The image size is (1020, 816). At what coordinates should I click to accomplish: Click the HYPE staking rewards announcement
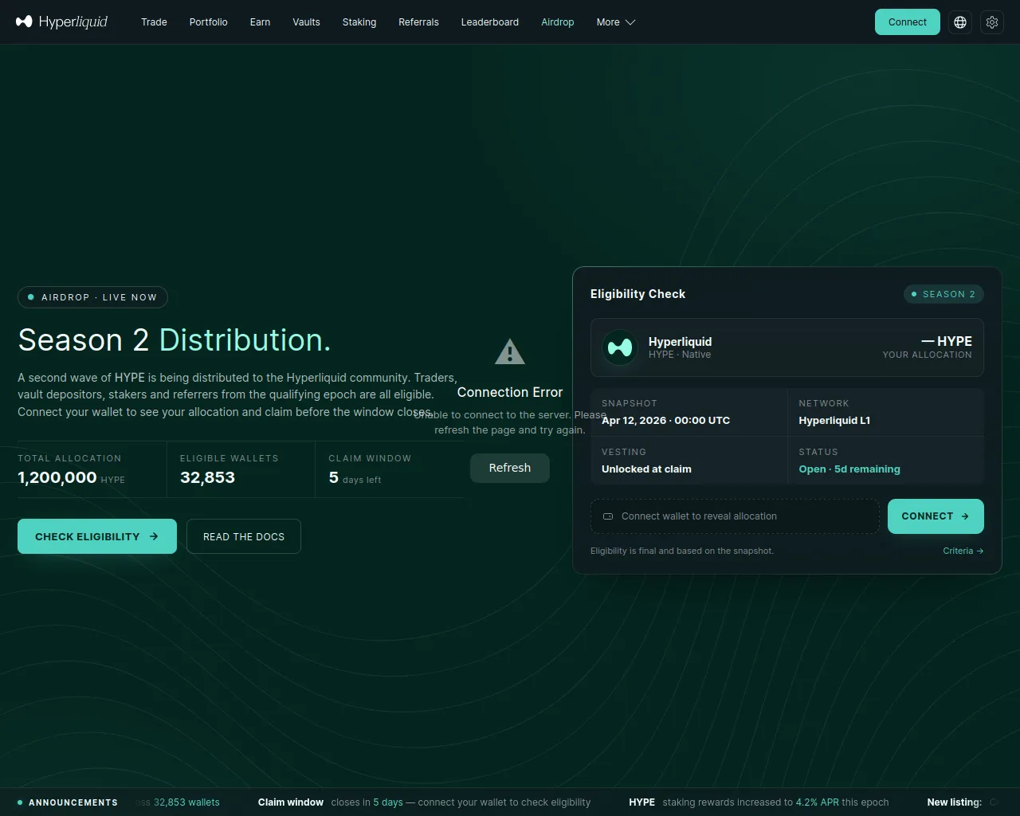click(759, 802)
